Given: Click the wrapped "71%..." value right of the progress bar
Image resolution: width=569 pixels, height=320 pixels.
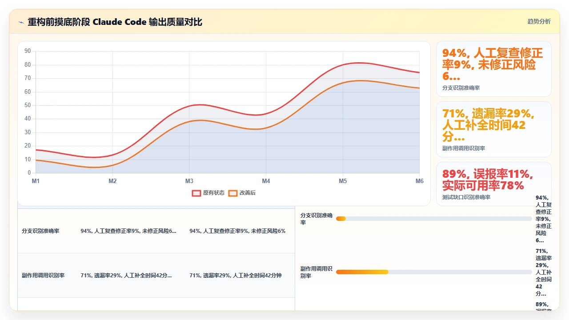Looking at the screenshot, I should [544, 272].
